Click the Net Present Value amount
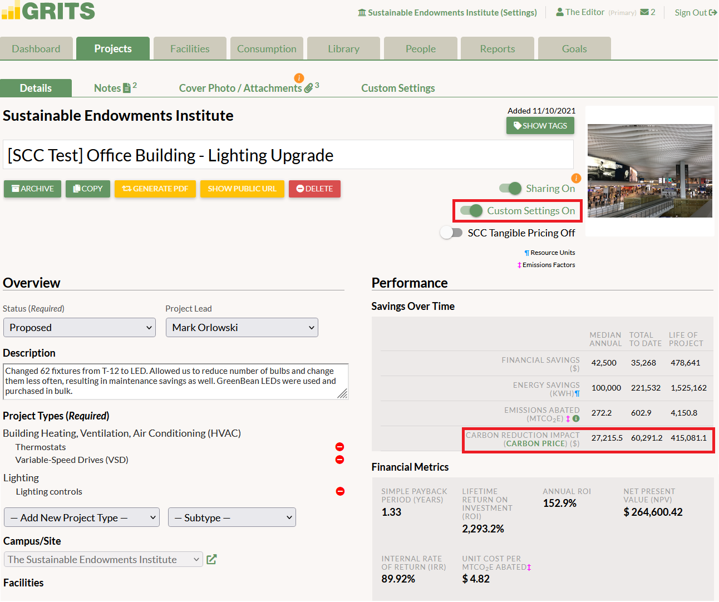The image size is (719, 602). tap(653, 512)
